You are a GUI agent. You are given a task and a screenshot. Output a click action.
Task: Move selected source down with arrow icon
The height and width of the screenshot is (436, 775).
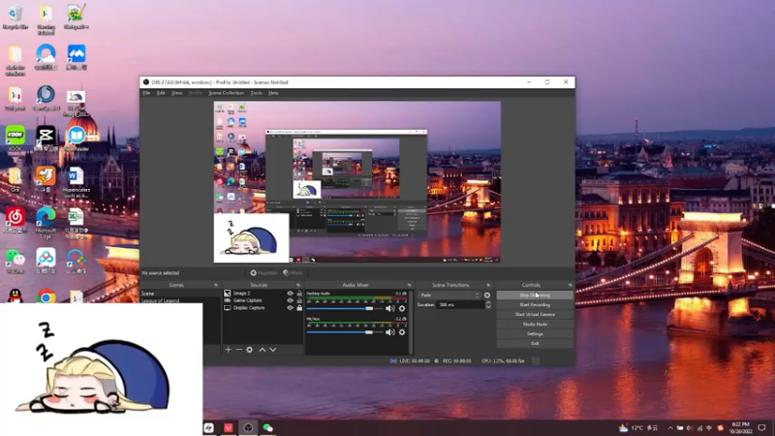click(273, 350)
